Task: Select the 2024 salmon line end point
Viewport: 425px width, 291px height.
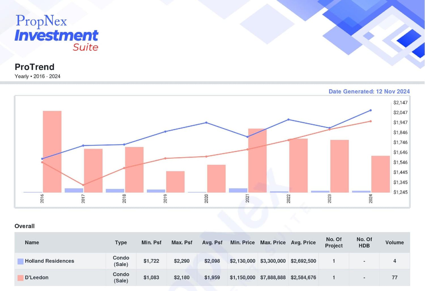Action: click(x=371, y=121)
